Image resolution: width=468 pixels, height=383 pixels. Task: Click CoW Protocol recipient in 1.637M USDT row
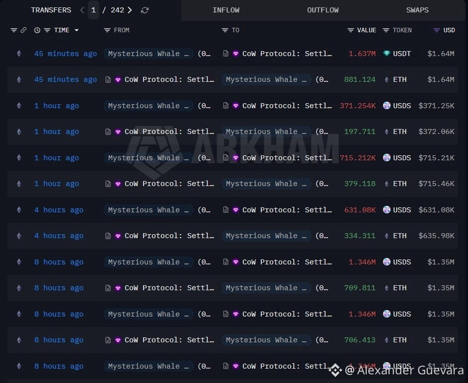pyautogui.click(x=287, y=54)
